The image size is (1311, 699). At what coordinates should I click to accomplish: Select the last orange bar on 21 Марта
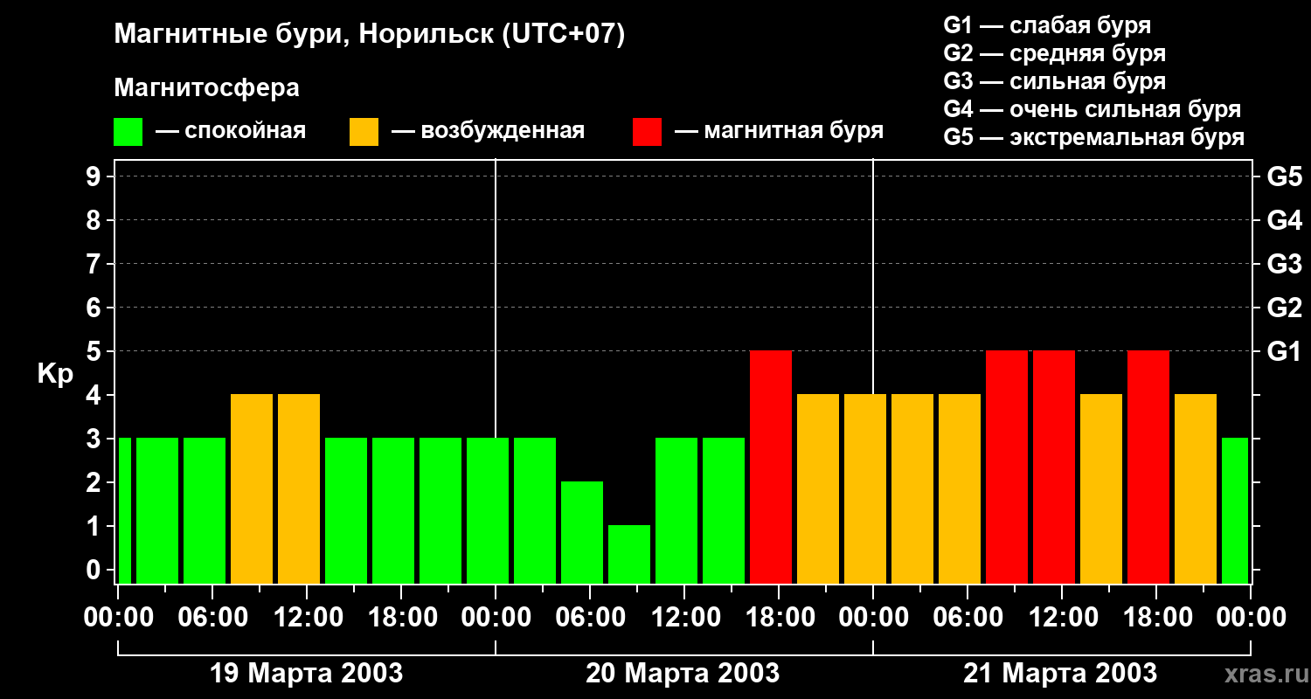pos(1196,488)
